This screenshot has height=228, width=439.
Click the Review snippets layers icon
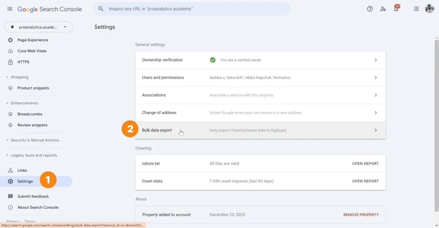point(10,125)
